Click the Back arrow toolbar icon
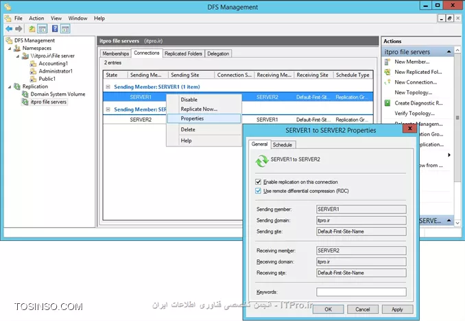Viewport: 465px width, 321px height. click(x=9, y=29)
